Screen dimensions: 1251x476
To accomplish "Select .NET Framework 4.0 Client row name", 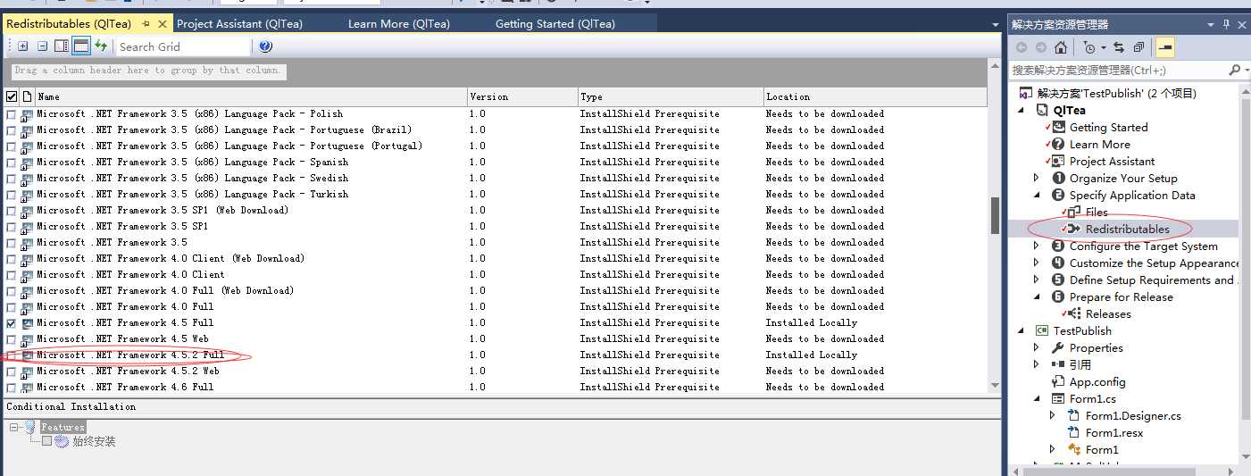I will (x=130, y=274).
